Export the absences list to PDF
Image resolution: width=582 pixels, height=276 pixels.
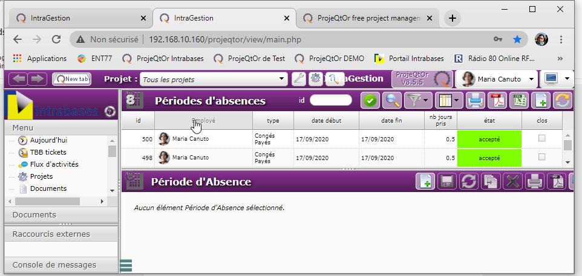[497, 100]
